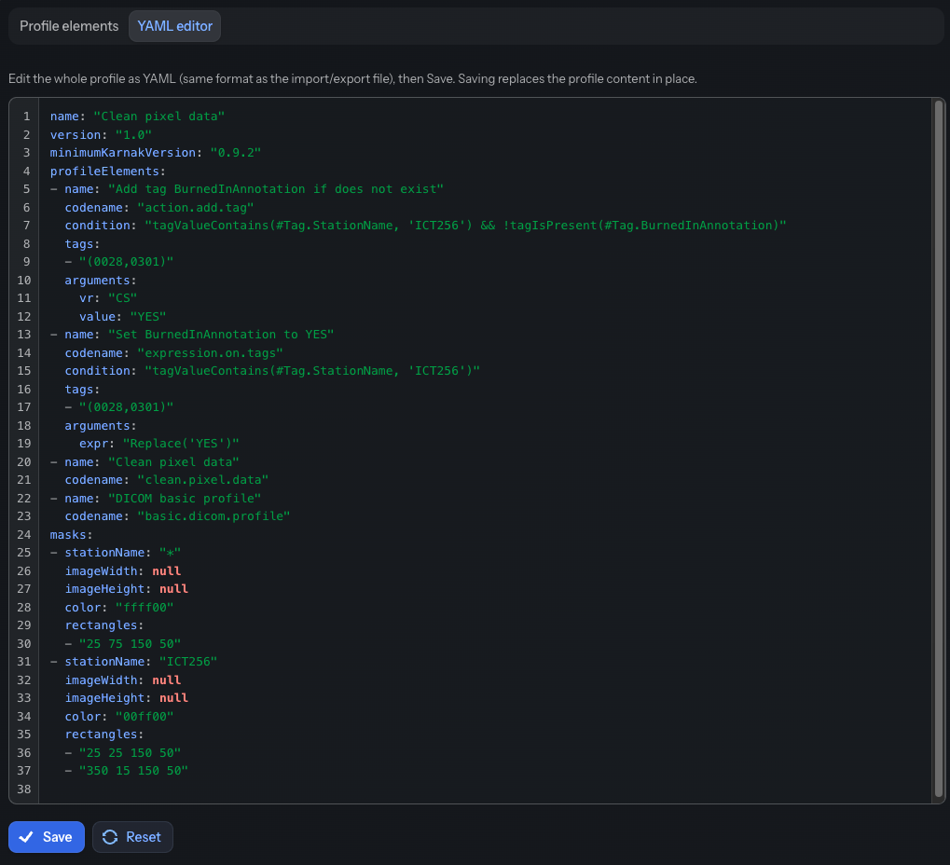
Task: Click the vr: "CS" line
Action: point(108,298)
